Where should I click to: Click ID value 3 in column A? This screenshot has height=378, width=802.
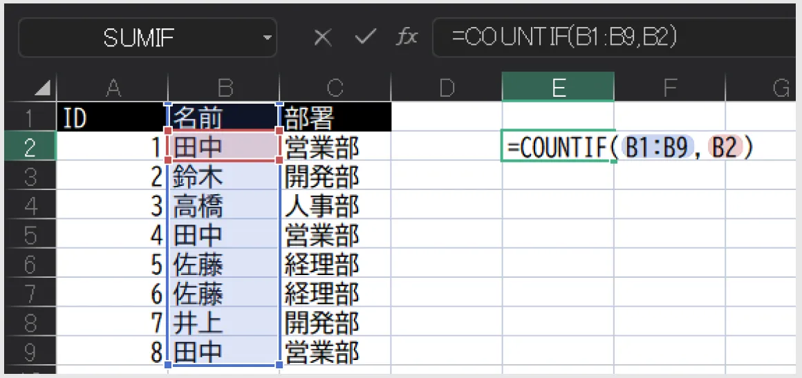[112, 205]
